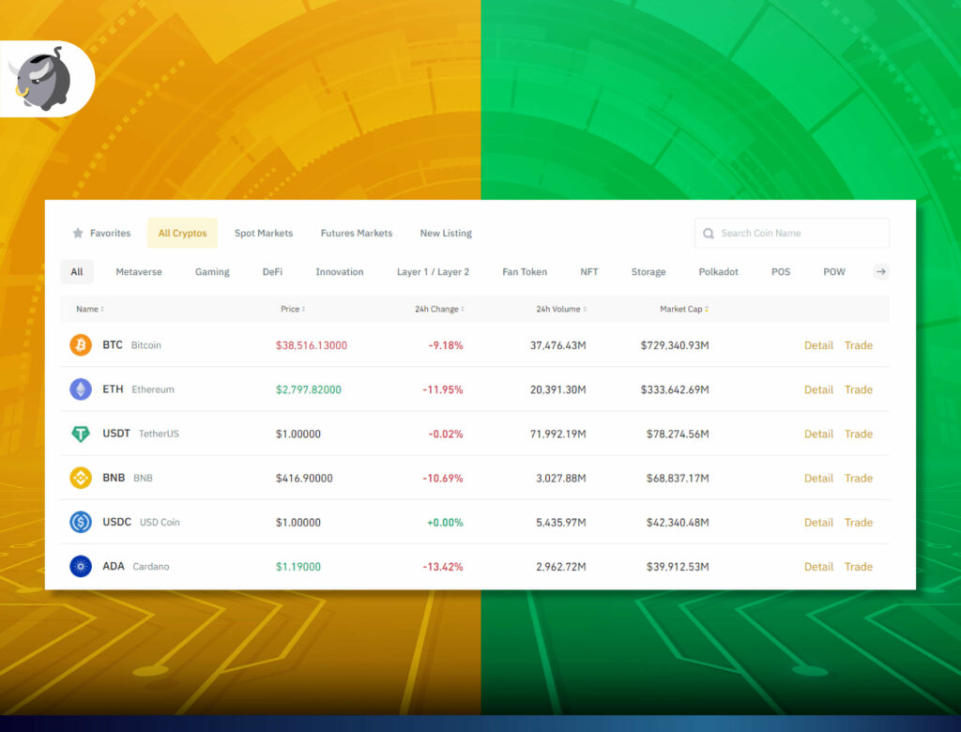Open the New Listing tab

pos(446,233)
